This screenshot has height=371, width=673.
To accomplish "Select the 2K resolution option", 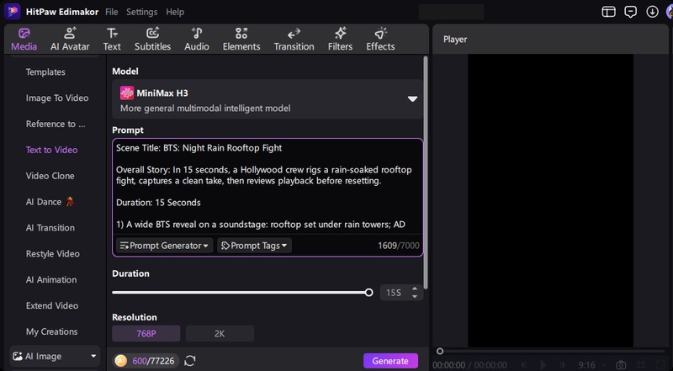I will (x=220, y=334).
